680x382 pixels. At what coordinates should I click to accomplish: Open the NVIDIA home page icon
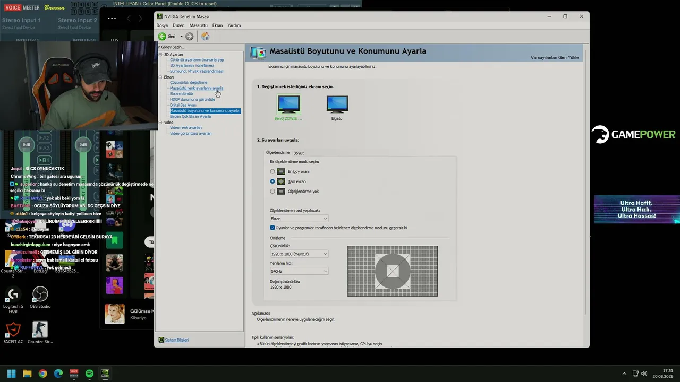[x=205, y=37]
